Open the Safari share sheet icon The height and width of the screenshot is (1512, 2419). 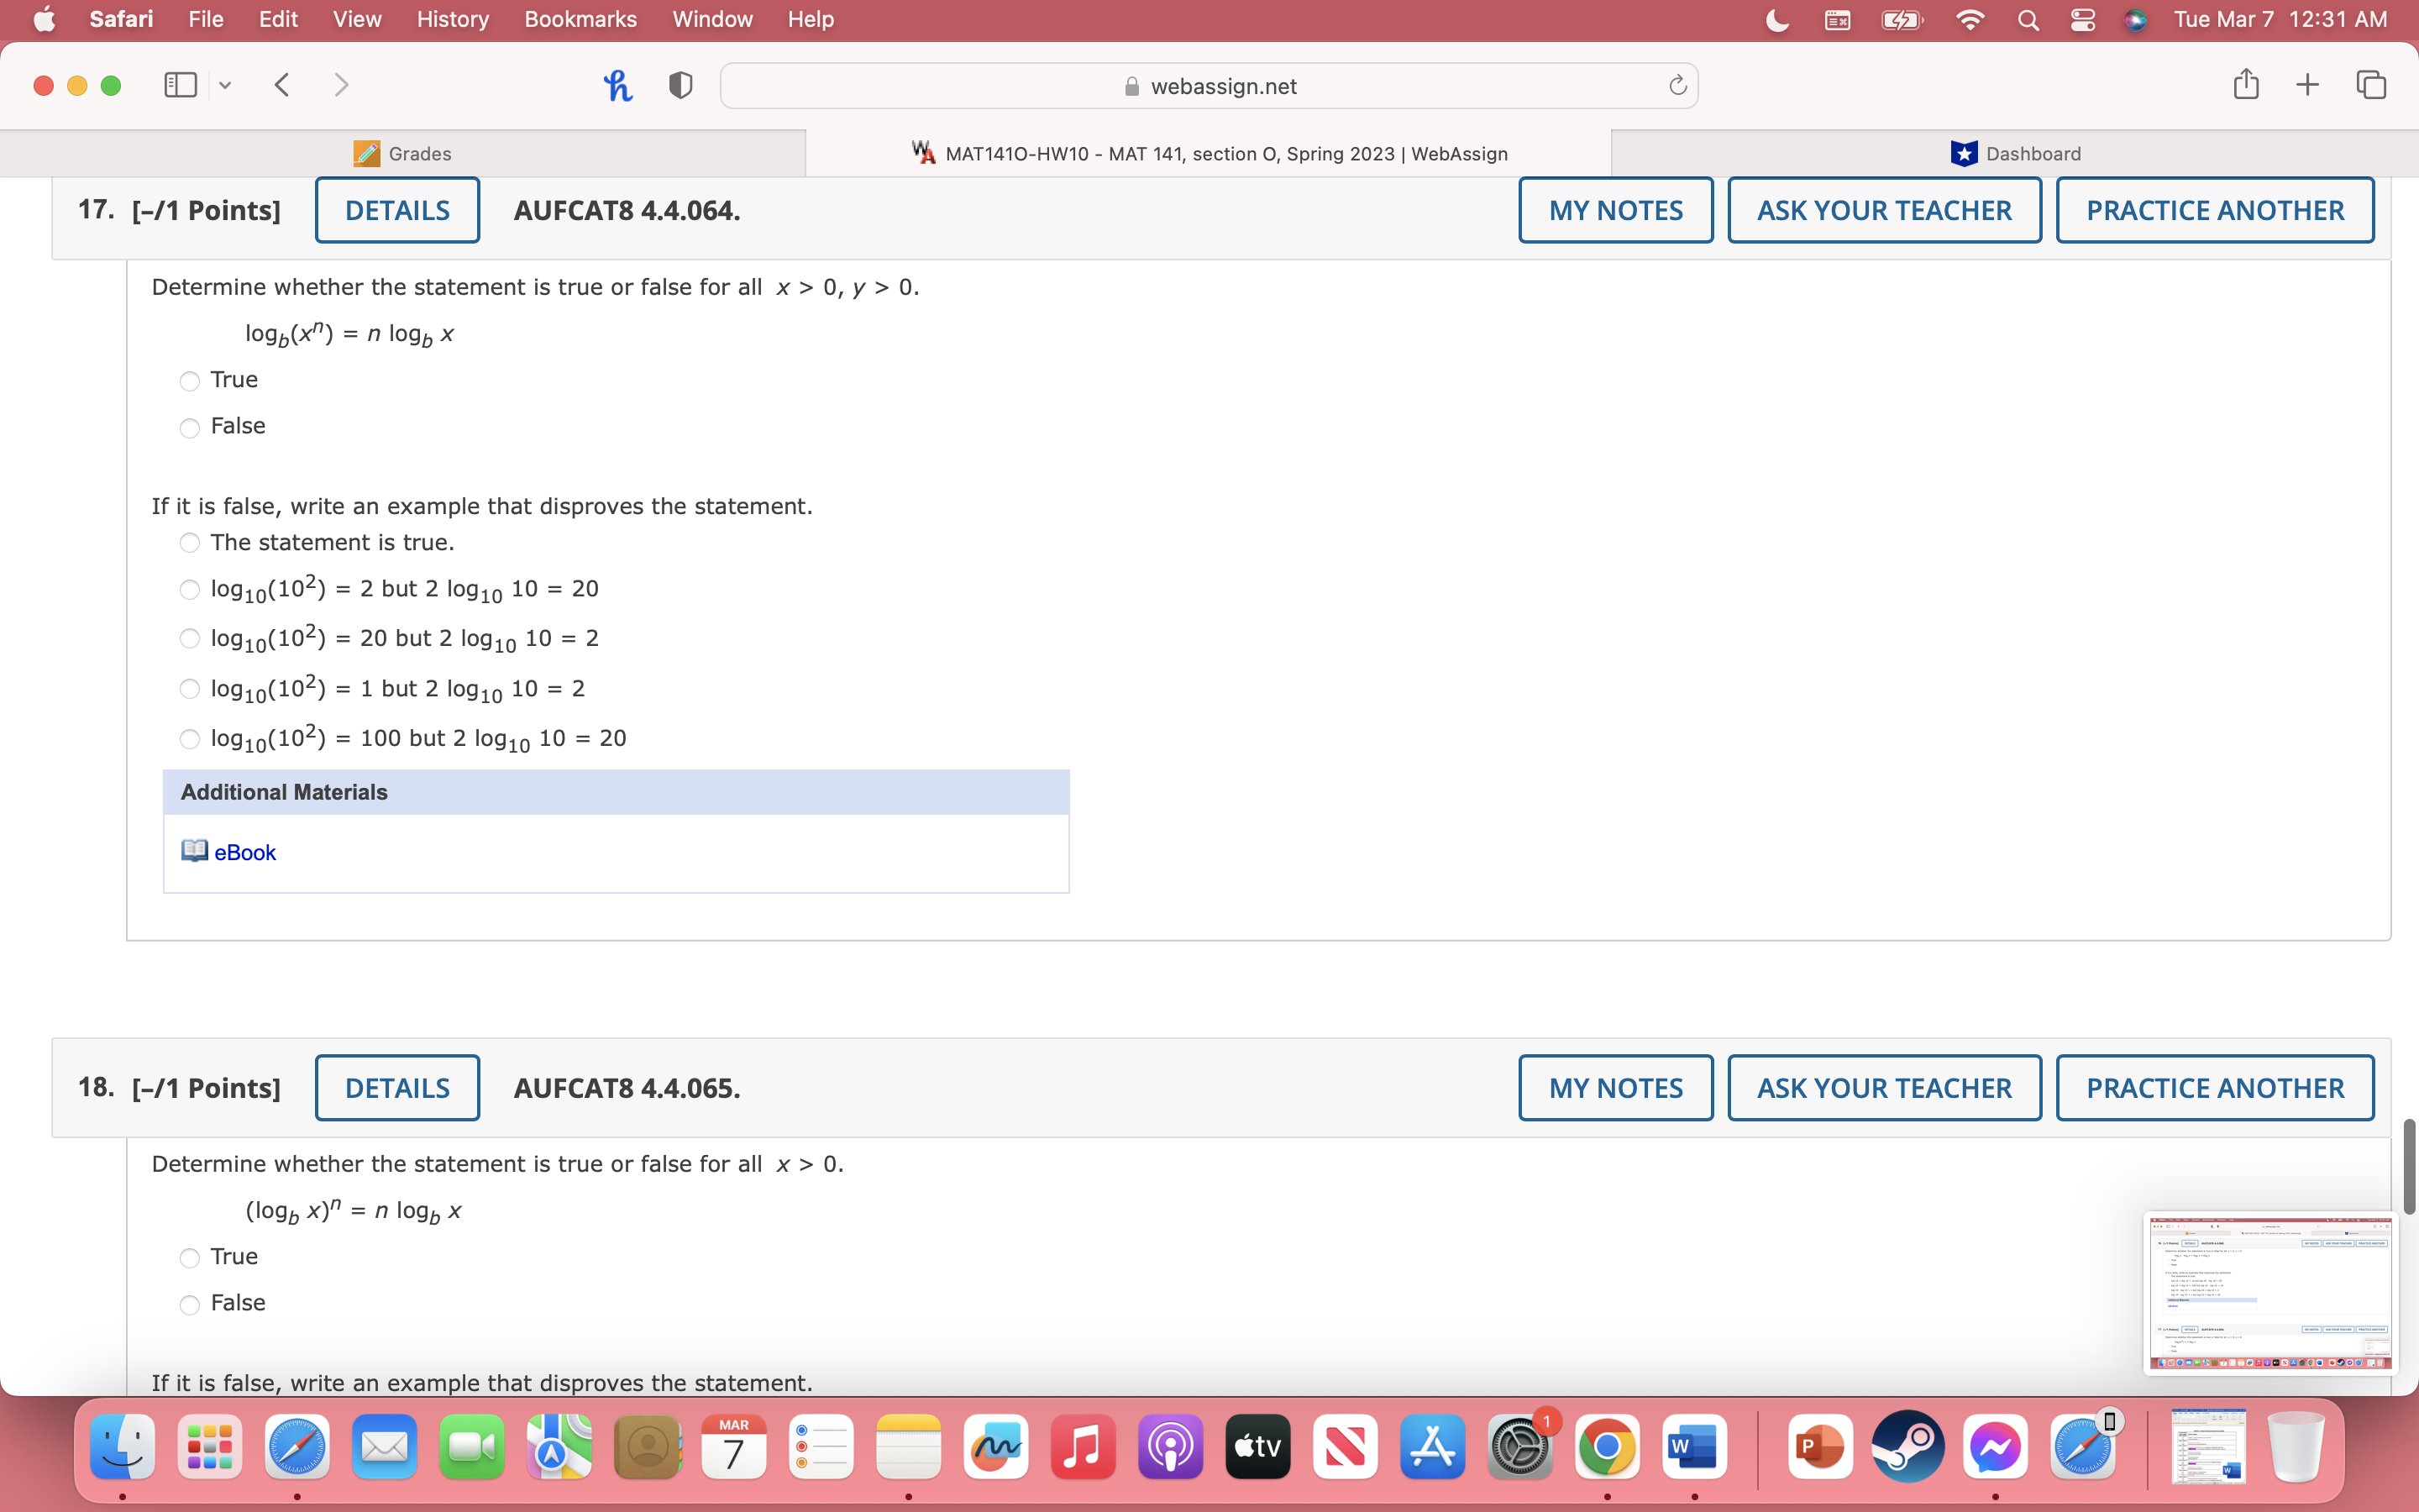(2245, 85)
